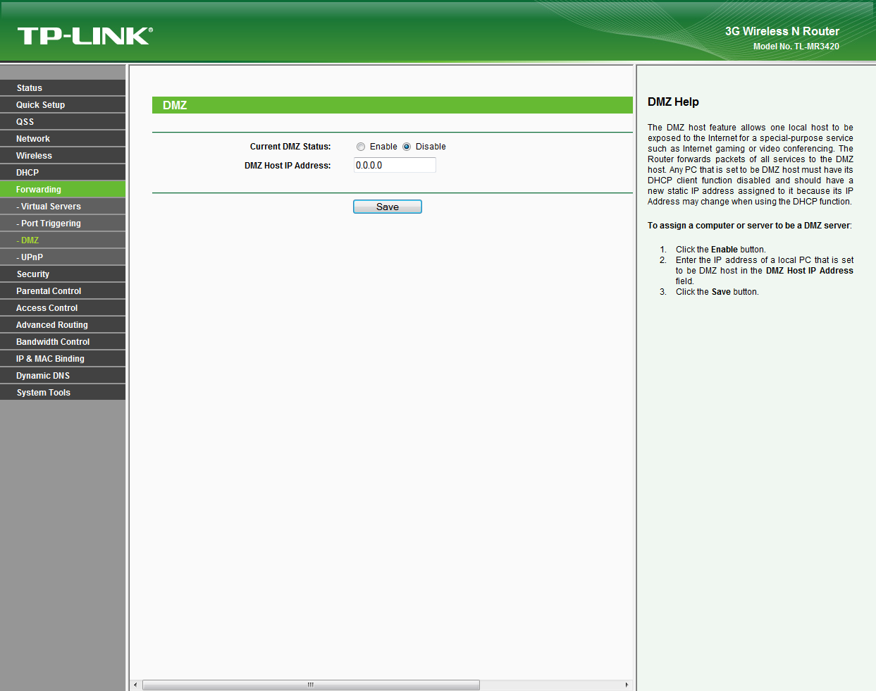Go to Quick Setup page
This screenshot has height=691, width=876.
(40, 105)
